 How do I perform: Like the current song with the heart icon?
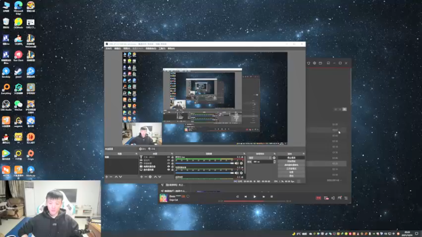(x=188, y=196)
